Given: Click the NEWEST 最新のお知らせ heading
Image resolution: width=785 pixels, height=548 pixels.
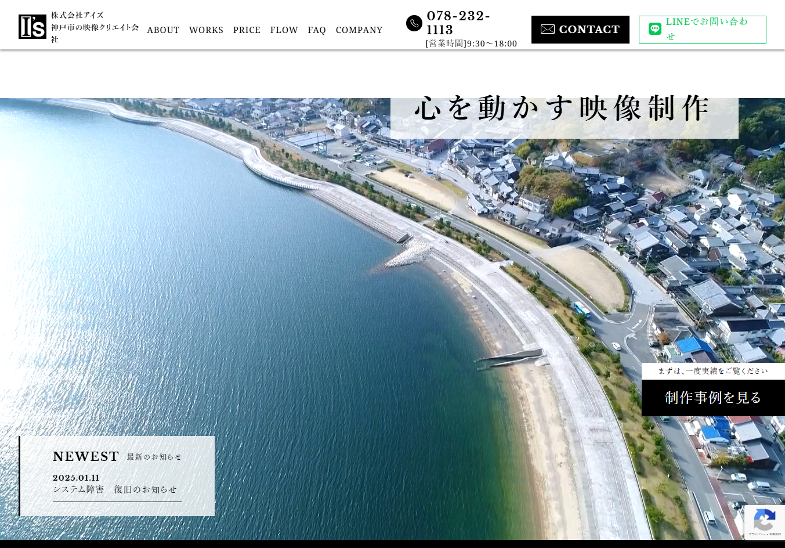Looking at the screenshot, I should [117, 457].
